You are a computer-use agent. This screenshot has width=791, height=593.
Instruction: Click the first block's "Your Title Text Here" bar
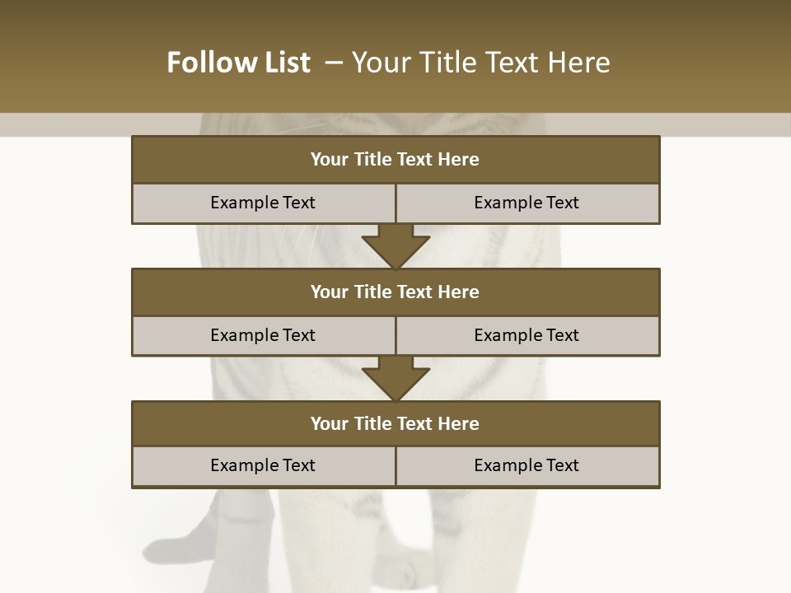pyautogui.click(x=396, y=159)
